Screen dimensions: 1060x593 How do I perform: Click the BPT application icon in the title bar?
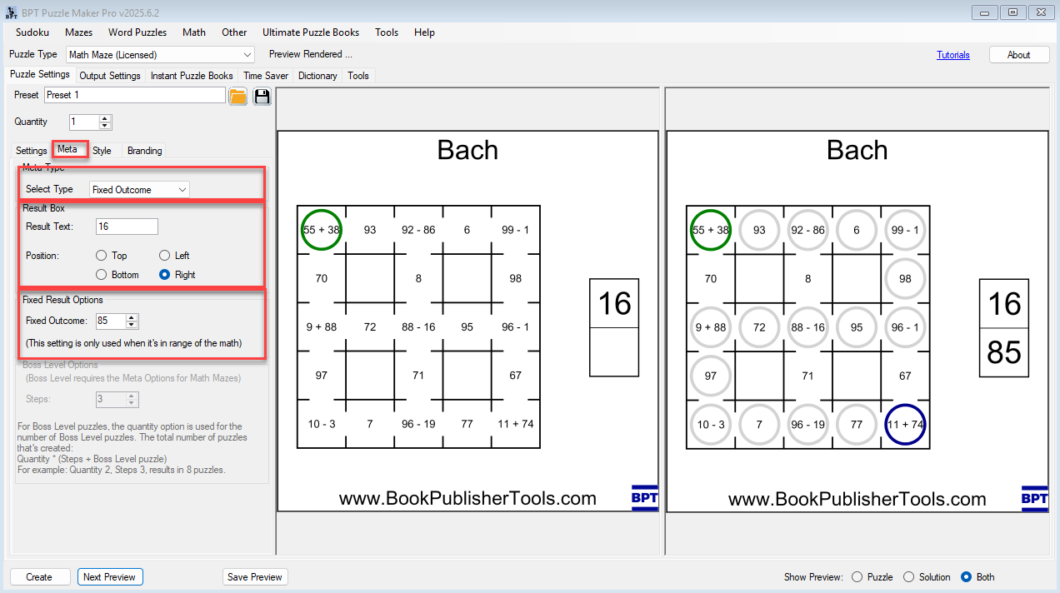[11, 12]
